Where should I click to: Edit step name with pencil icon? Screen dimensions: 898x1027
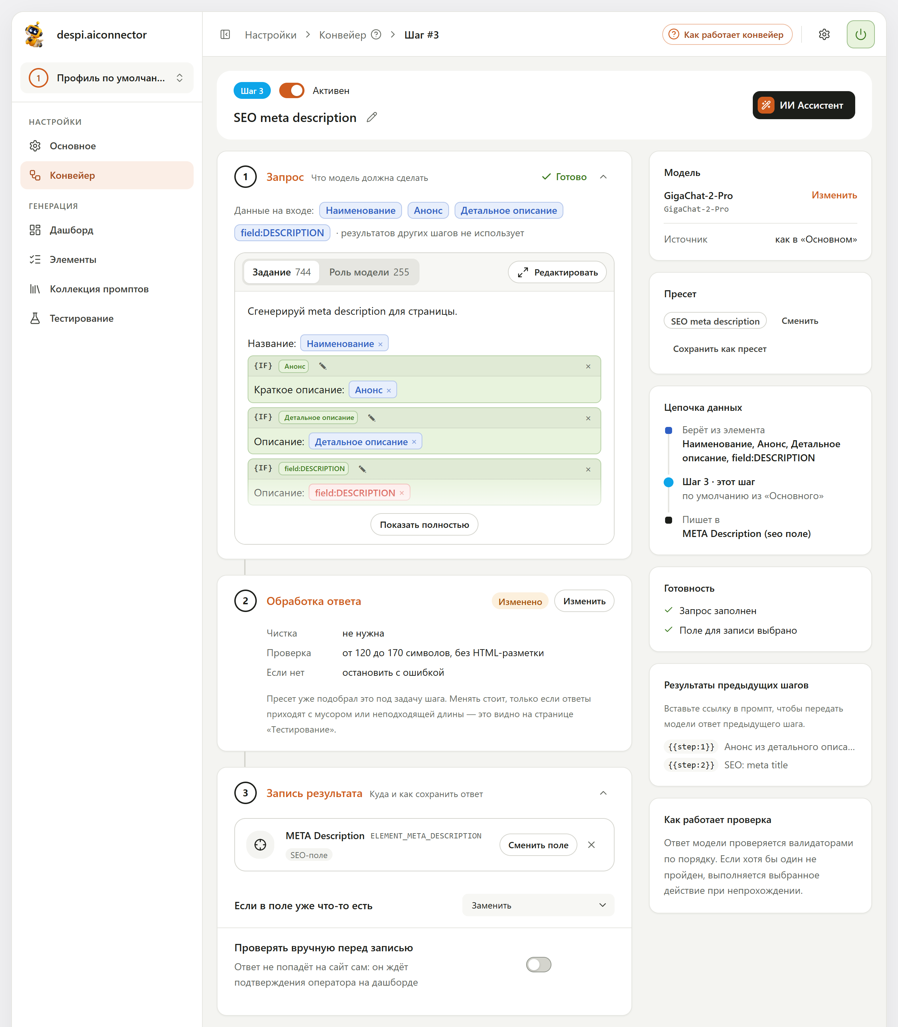371,117
